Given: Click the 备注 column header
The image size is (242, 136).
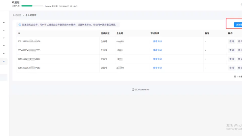Looking at the screenshot, I should (x=207, y=33).
